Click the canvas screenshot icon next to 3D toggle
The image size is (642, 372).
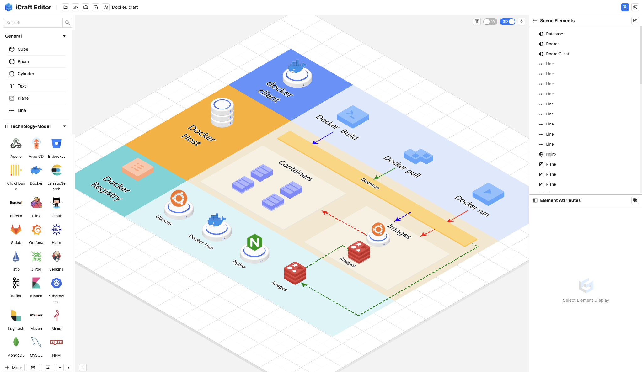click(x=522, y=22)
